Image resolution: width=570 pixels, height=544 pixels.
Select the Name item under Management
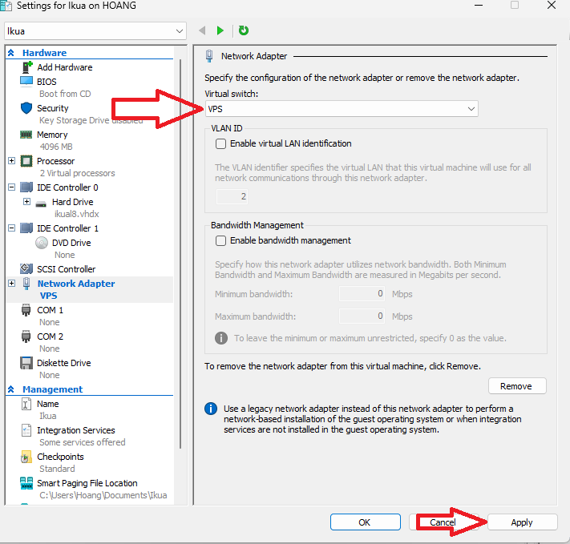47,404
